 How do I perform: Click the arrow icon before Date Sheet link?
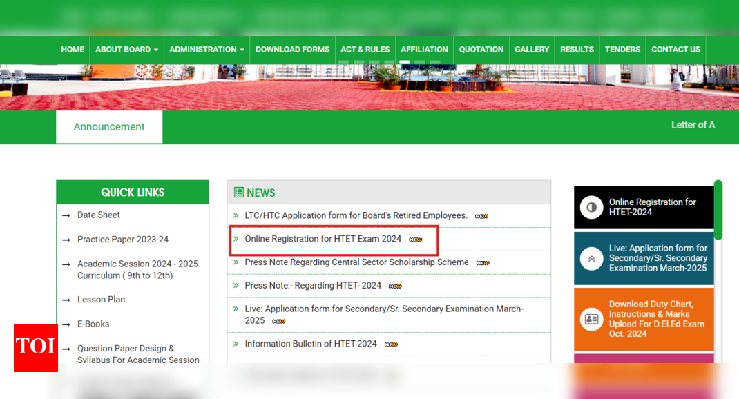click(x=66, y=215)
